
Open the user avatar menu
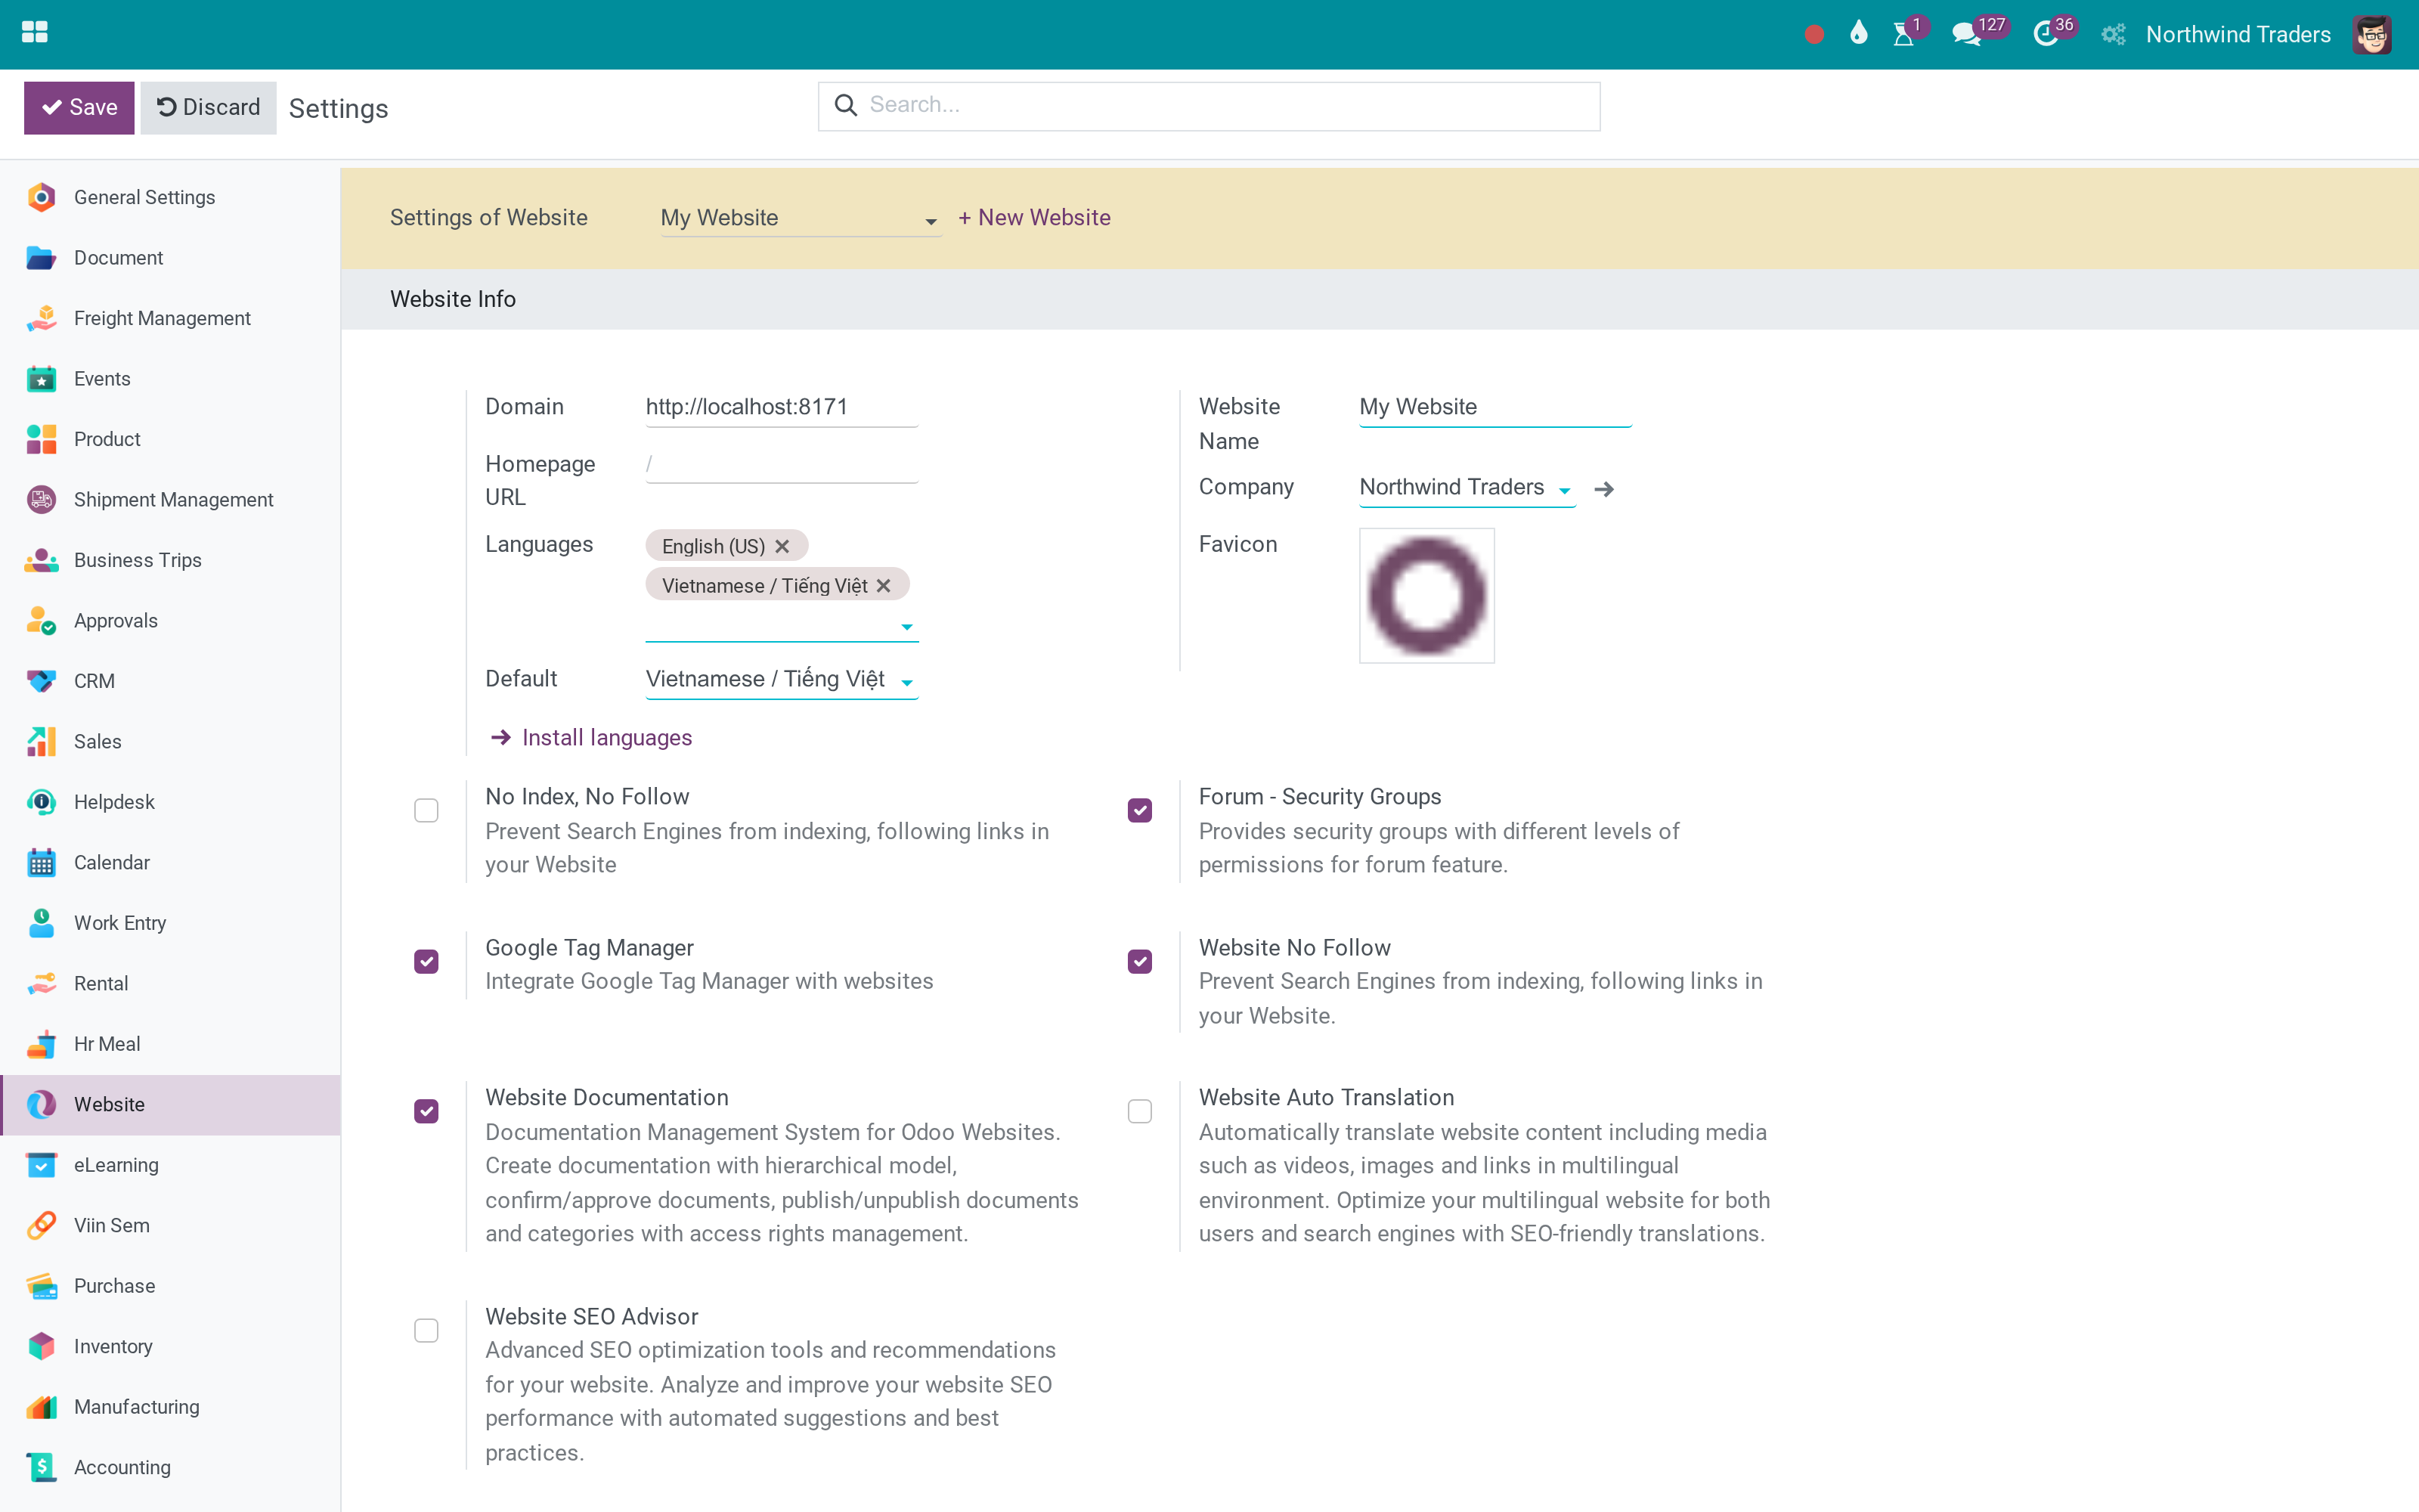click(x=2372, y=35)
